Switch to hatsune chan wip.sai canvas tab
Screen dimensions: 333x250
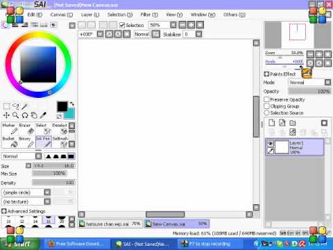click(x=110, y=224)
